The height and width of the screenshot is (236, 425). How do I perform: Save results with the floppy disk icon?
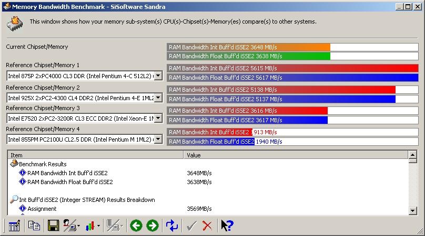point(54,226)
